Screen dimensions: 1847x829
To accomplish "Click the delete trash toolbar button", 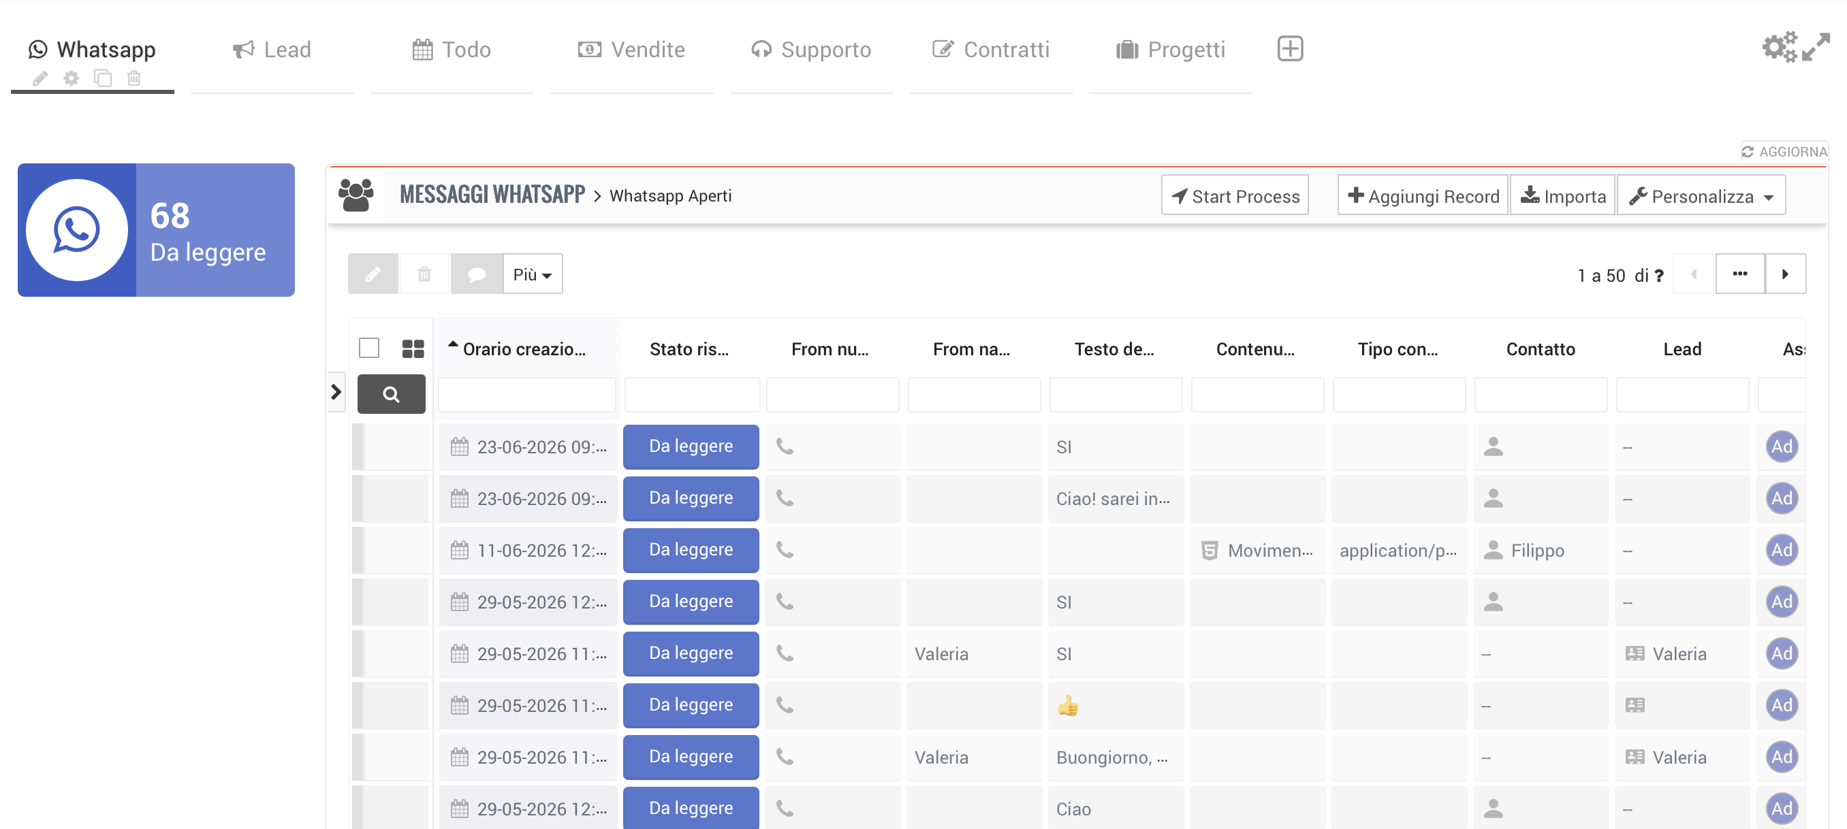I will point(424,274).
